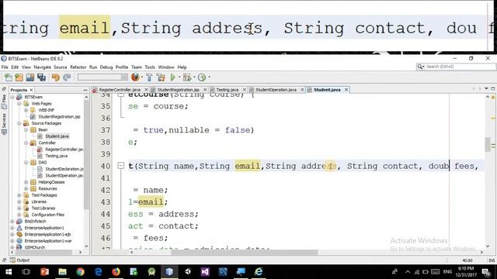Click the Output window button
Image resolution: width=497 pixels, height=279 pixels.
click(19, 260)
